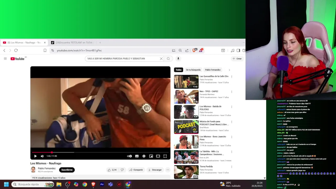Toggle theater mode in the player
This screenshot has height=189, width=336.
[158, 156]
